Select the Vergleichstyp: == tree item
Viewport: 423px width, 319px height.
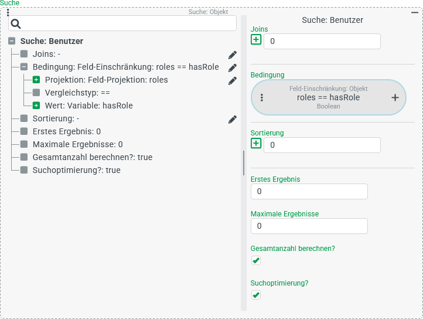(77, 93)
